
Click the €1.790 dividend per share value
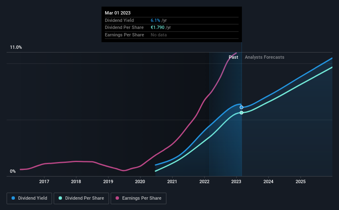pyautogui.click(x=158, y=28)
